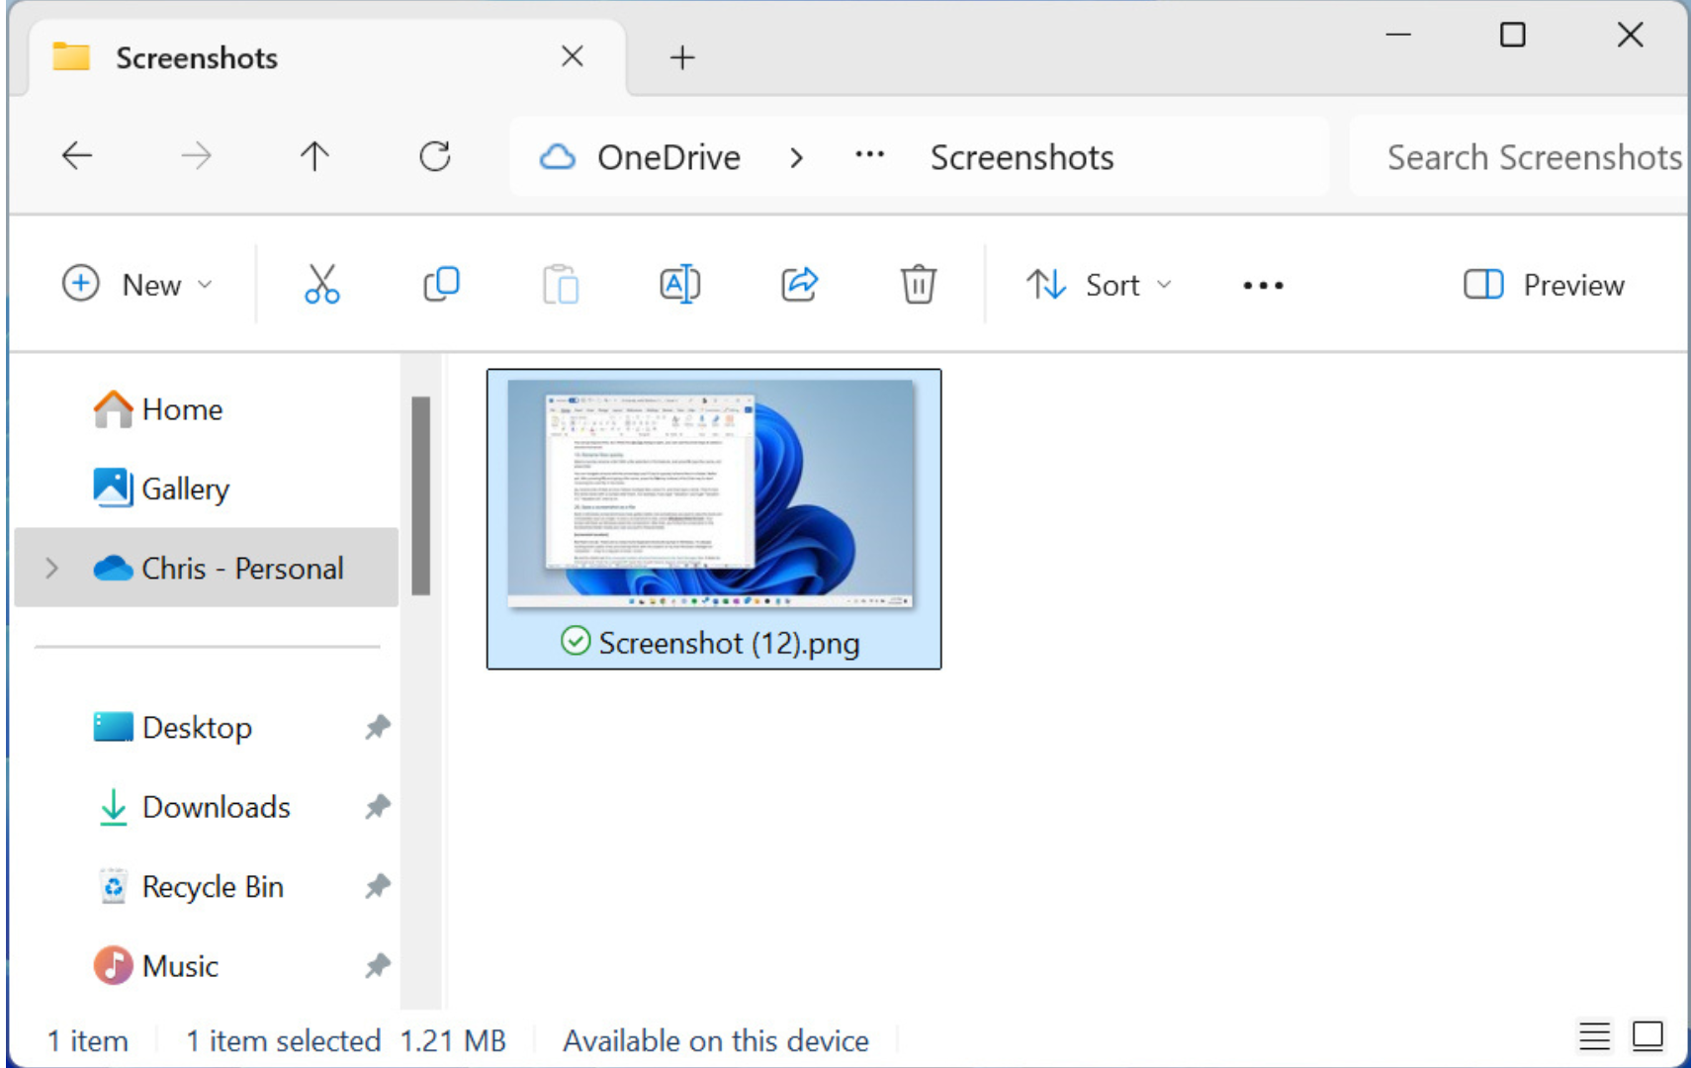Refresh the folder view

click(435, 156)
